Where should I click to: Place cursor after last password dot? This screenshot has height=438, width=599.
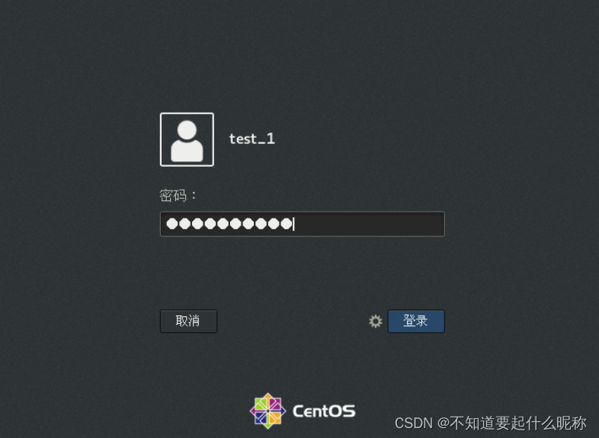[x=293, y=224]
